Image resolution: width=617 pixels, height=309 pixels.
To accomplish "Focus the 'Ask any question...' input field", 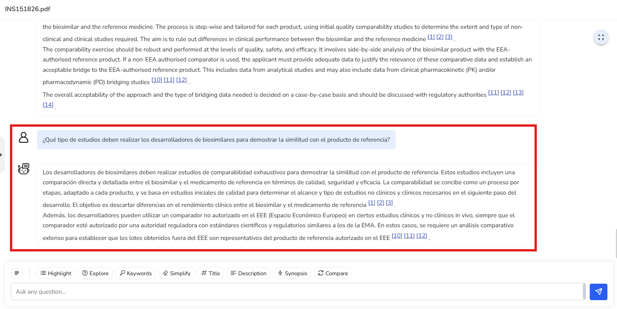I will [x=296, y=292].
